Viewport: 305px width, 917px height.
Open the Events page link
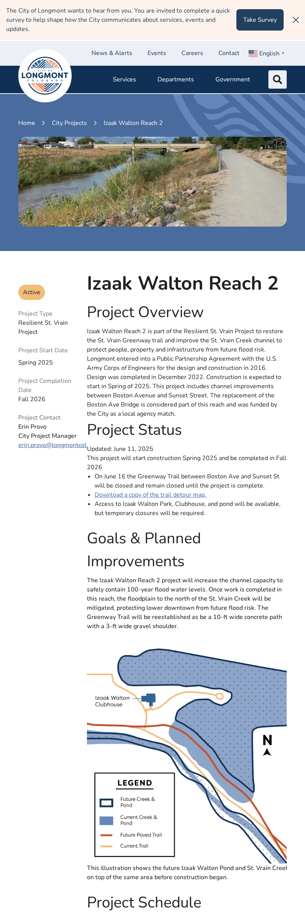[157, 53]
